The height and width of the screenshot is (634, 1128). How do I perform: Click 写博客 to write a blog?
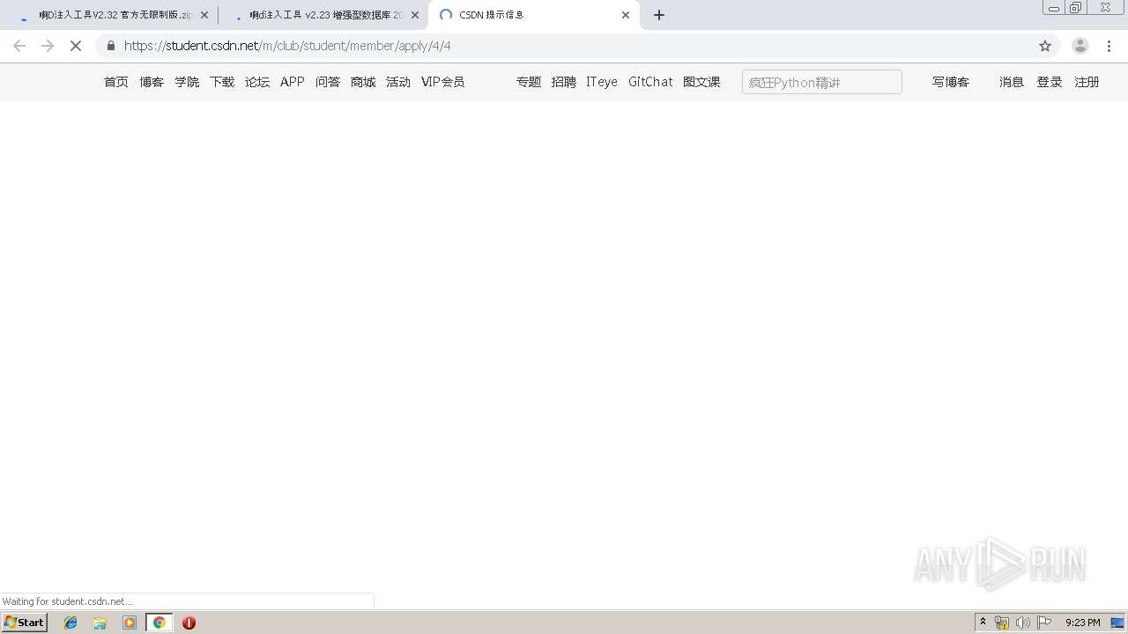[951, 82]
